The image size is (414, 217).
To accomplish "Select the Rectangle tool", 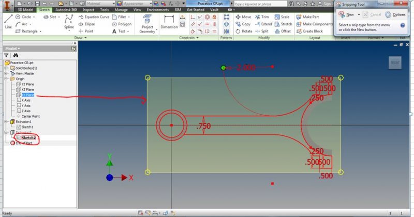I will pyautogui.click(x=27, y=31).
